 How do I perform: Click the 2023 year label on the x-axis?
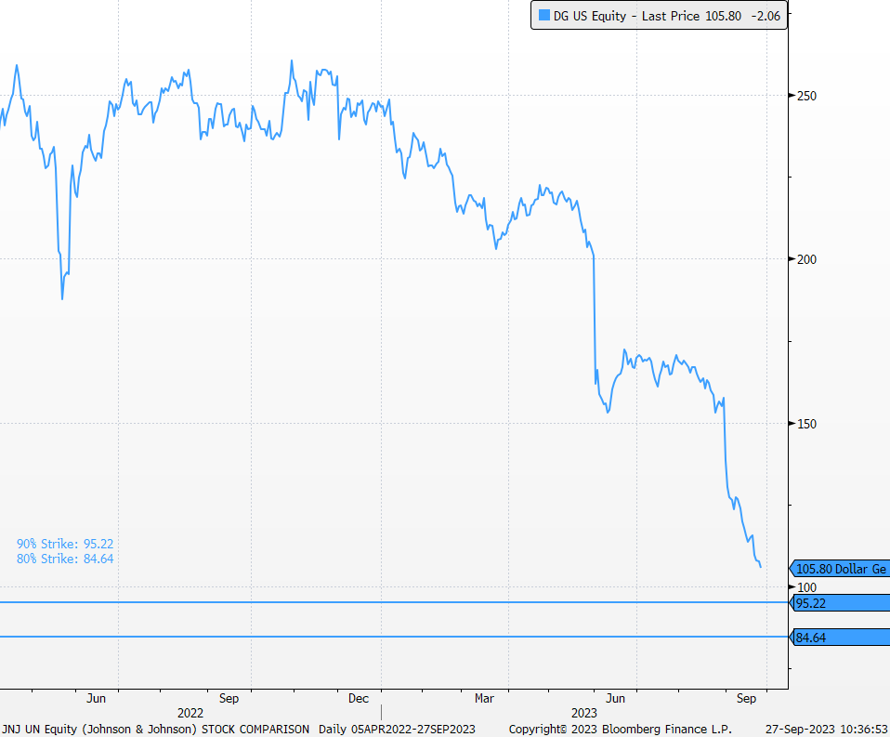pyautogui.click(x=584, y=713)
